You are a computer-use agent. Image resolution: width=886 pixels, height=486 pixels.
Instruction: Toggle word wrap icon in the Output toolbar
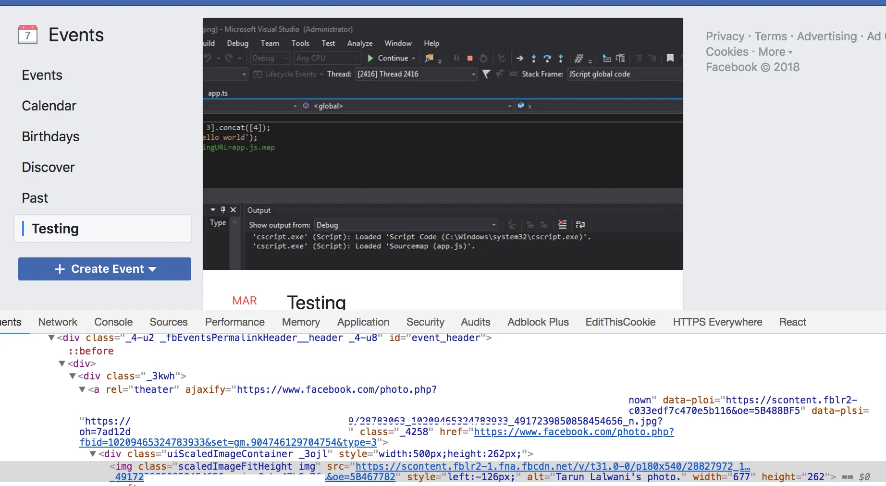coord(580,224)
